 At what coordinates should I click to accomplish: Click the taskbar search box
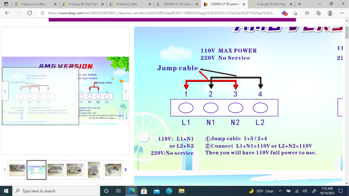click(56, 191)
